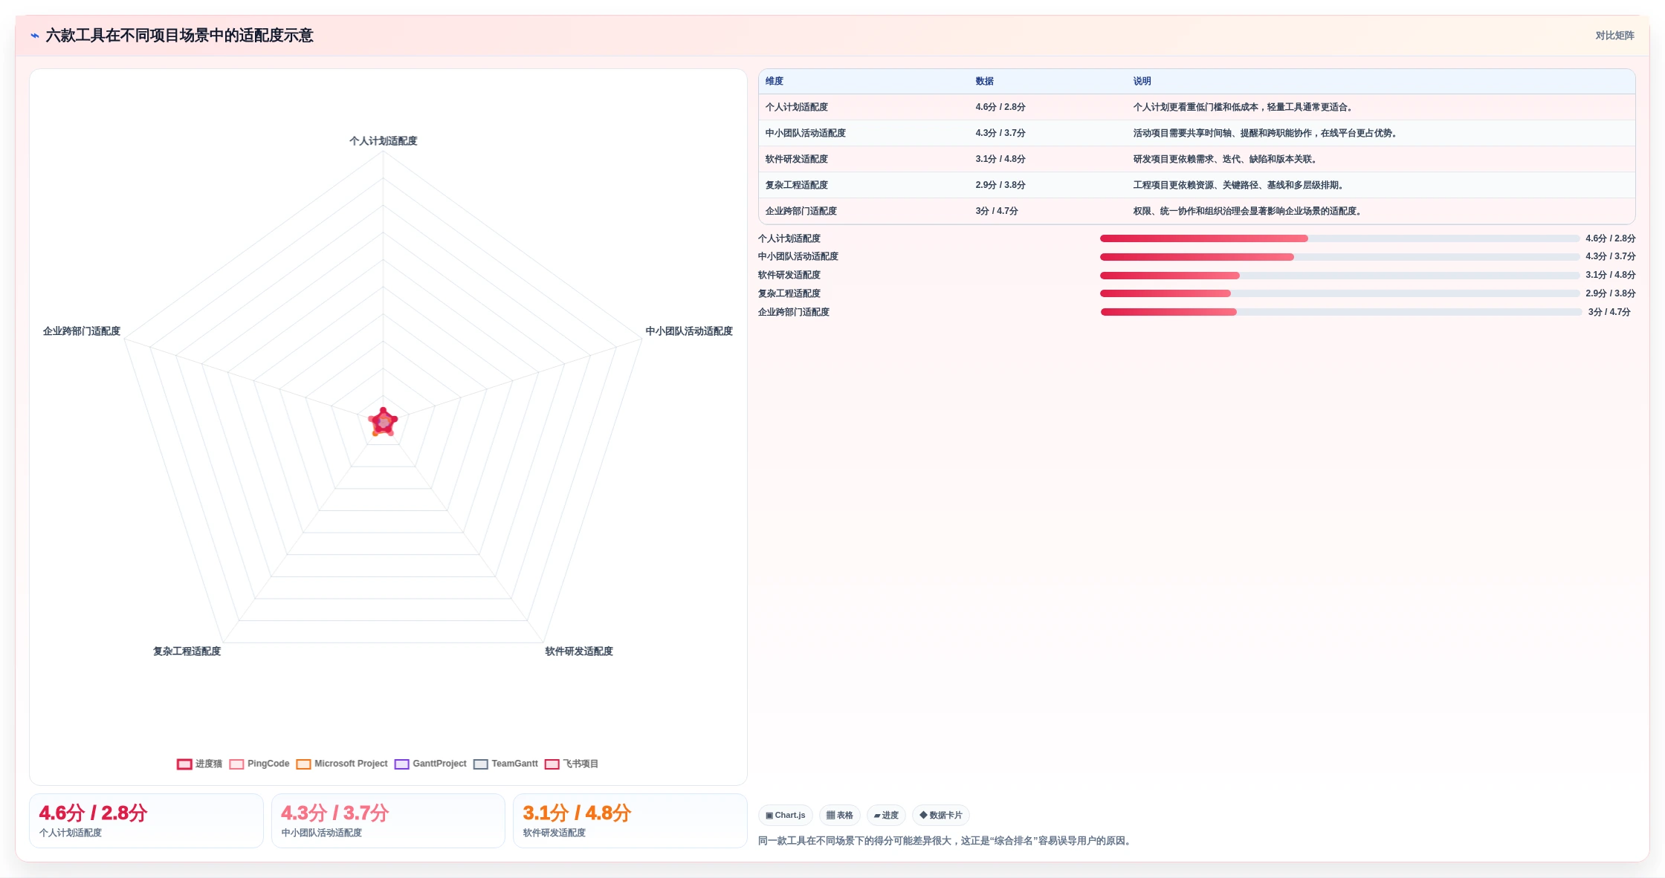Click the table value 3分 / 4.7分
Viewport: 1665px width, 878px height.
[997, 211]
